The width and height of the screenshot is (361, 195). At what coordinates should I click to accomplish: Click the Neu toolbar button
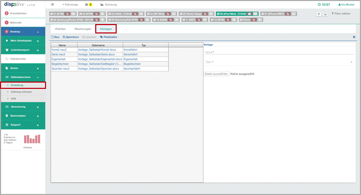[x=55, y=37]
